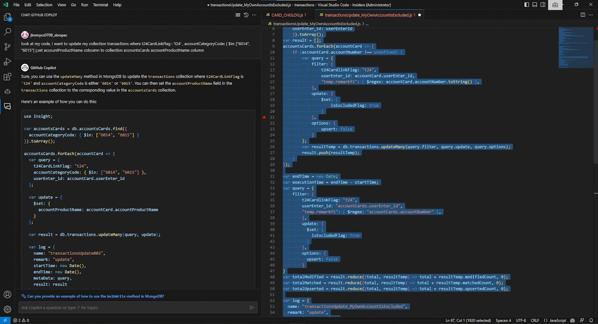598x324 pixels.
Task: Click the Copilot status bar icon
Action: (x=573, y=321)
